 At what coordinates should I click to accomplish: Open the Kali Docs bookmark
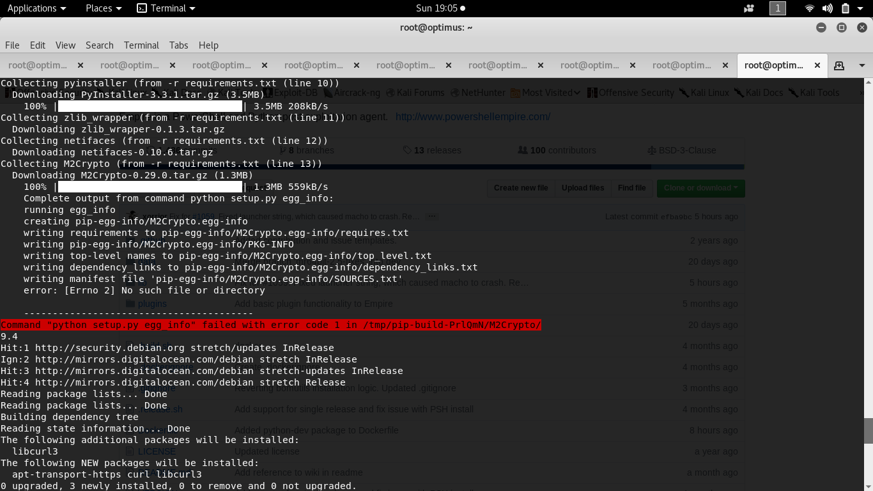tap(758, 93)
